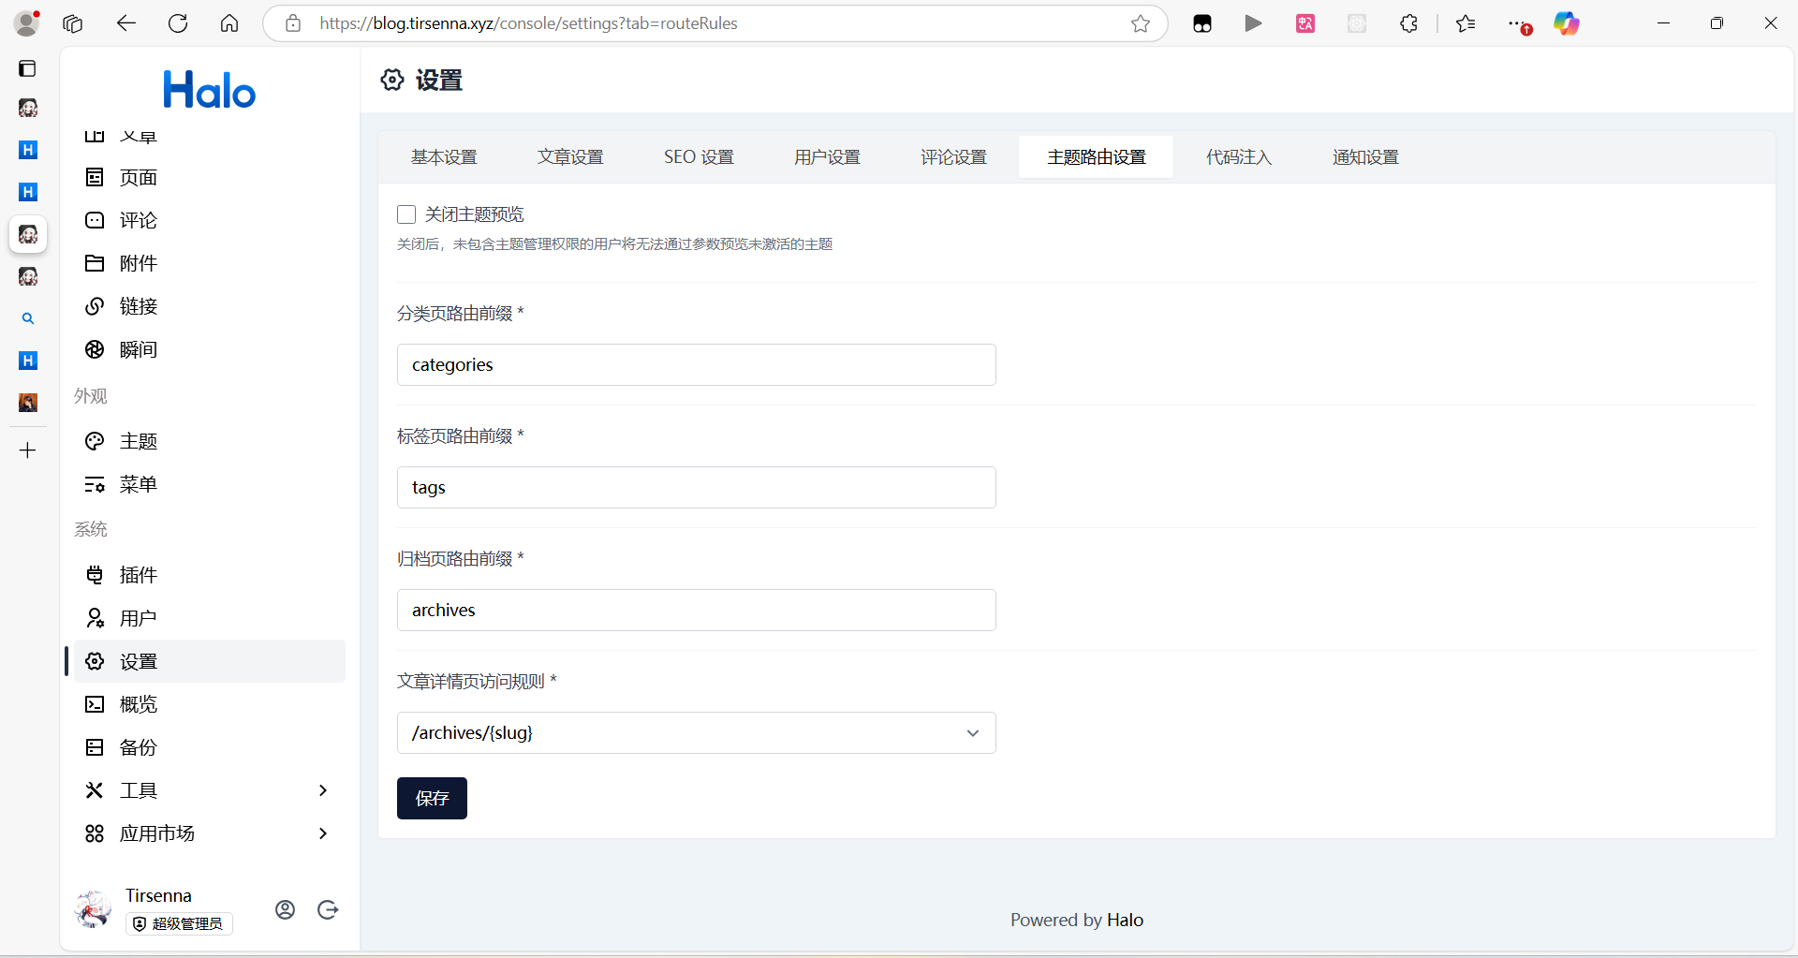
Task: Open the 插件 plugins sidebar icon
Action: (95, 575)
